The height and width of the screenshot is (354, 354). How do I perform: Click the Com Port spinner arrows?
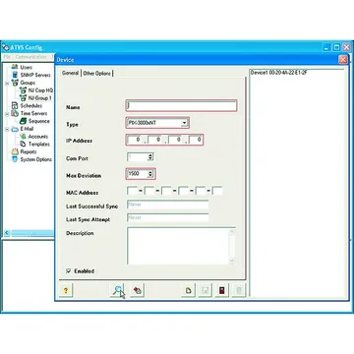[150, 156]
